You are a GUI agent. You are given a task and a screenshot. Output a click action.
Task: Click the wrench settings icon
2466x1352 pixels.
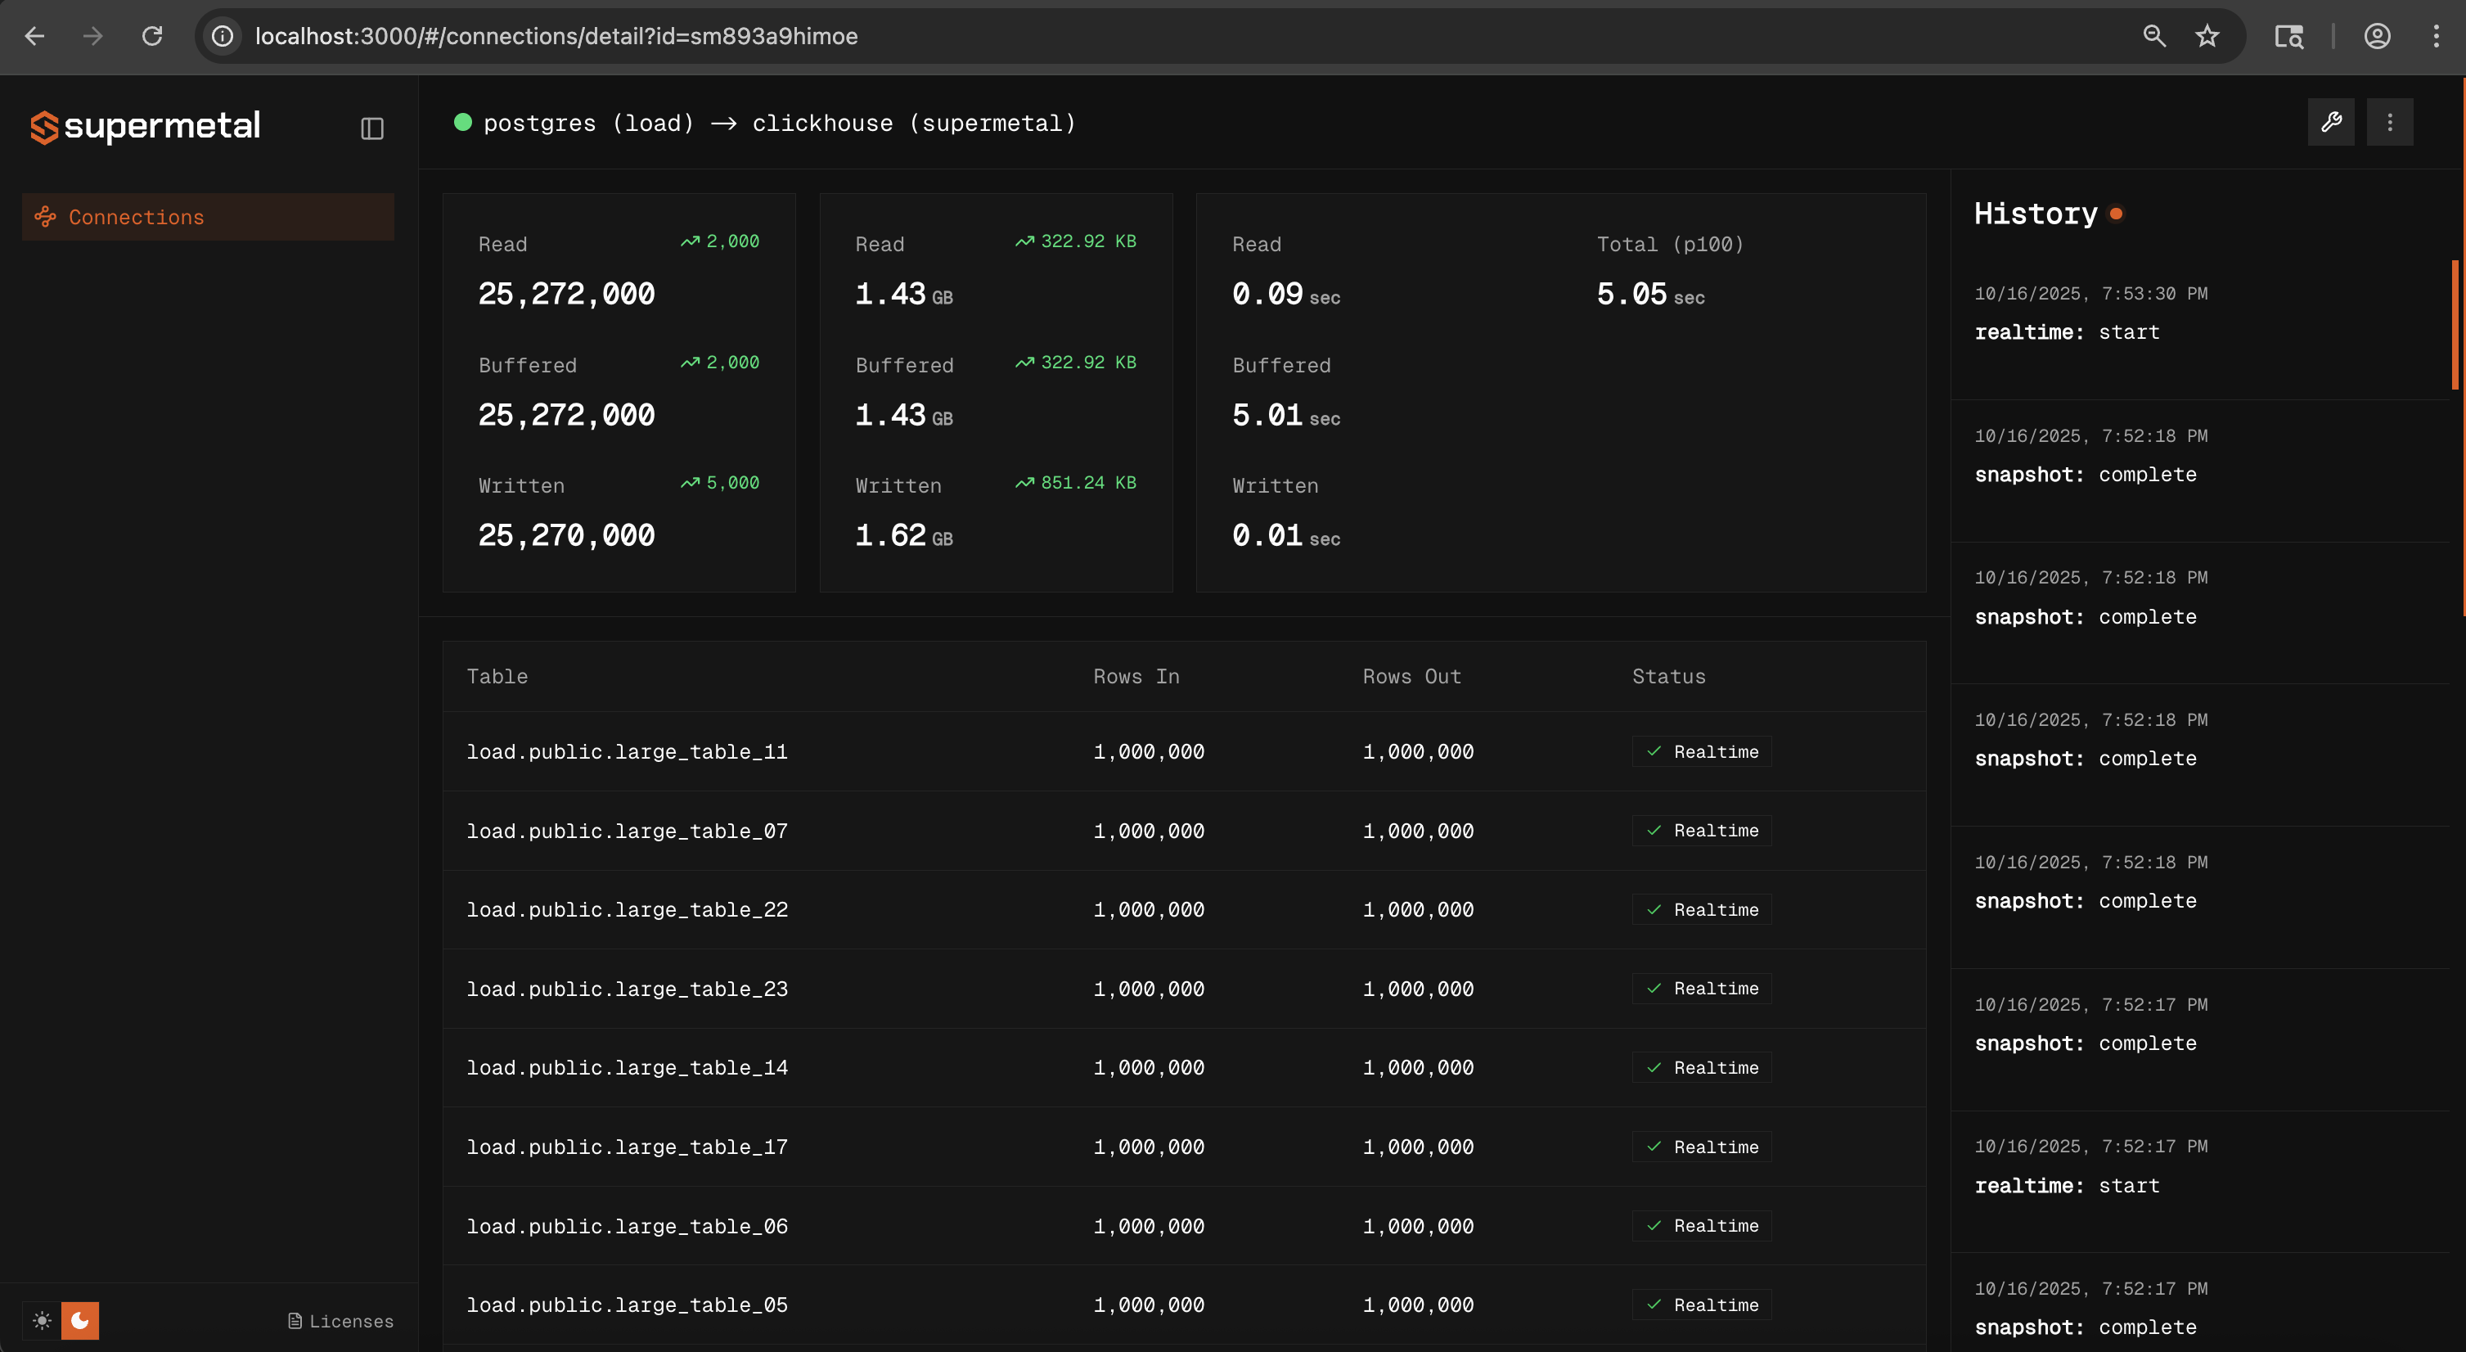pyautogui.click(x=2331, y=123)
